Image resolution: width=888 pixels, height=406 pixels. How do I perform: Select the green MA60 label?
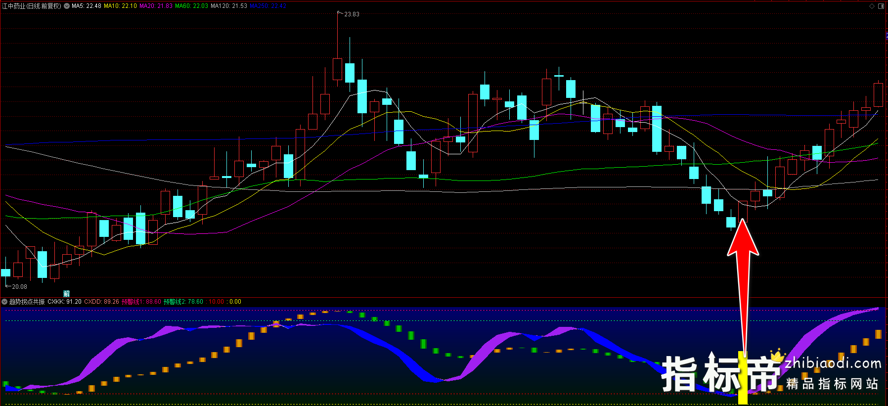point(191,6)
